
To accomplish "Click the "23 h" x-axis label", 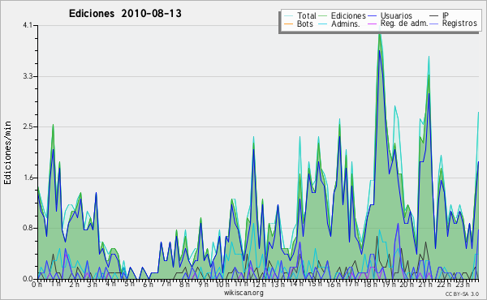I will pos(462,285).
